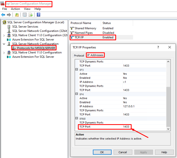This screenshot has width=177, height=158.
Task: Click the SQL Server Network Configuration (32bit) icon
Action: [x=9, y=31]
